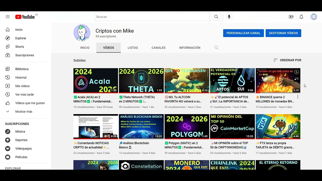This screenshot has height=181, width=322.
Task: Open Acala (ACA) en 2 MINUTOS title
Action: coord(93,99)
